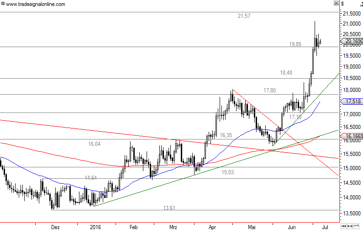Click the blue moving average tag 17,518
This screenshot has height=230, width=363.
point(353,102)
